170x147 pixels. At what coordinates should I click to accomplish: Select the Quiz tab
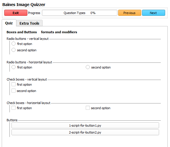9,23
